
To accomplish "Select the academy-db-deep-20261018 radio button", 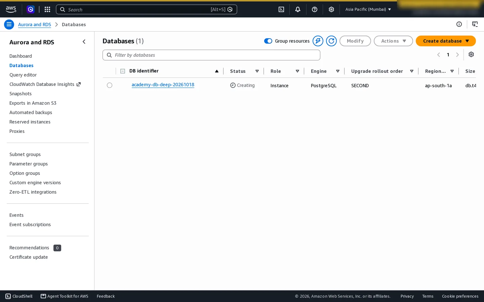I will tap(110, 85).
